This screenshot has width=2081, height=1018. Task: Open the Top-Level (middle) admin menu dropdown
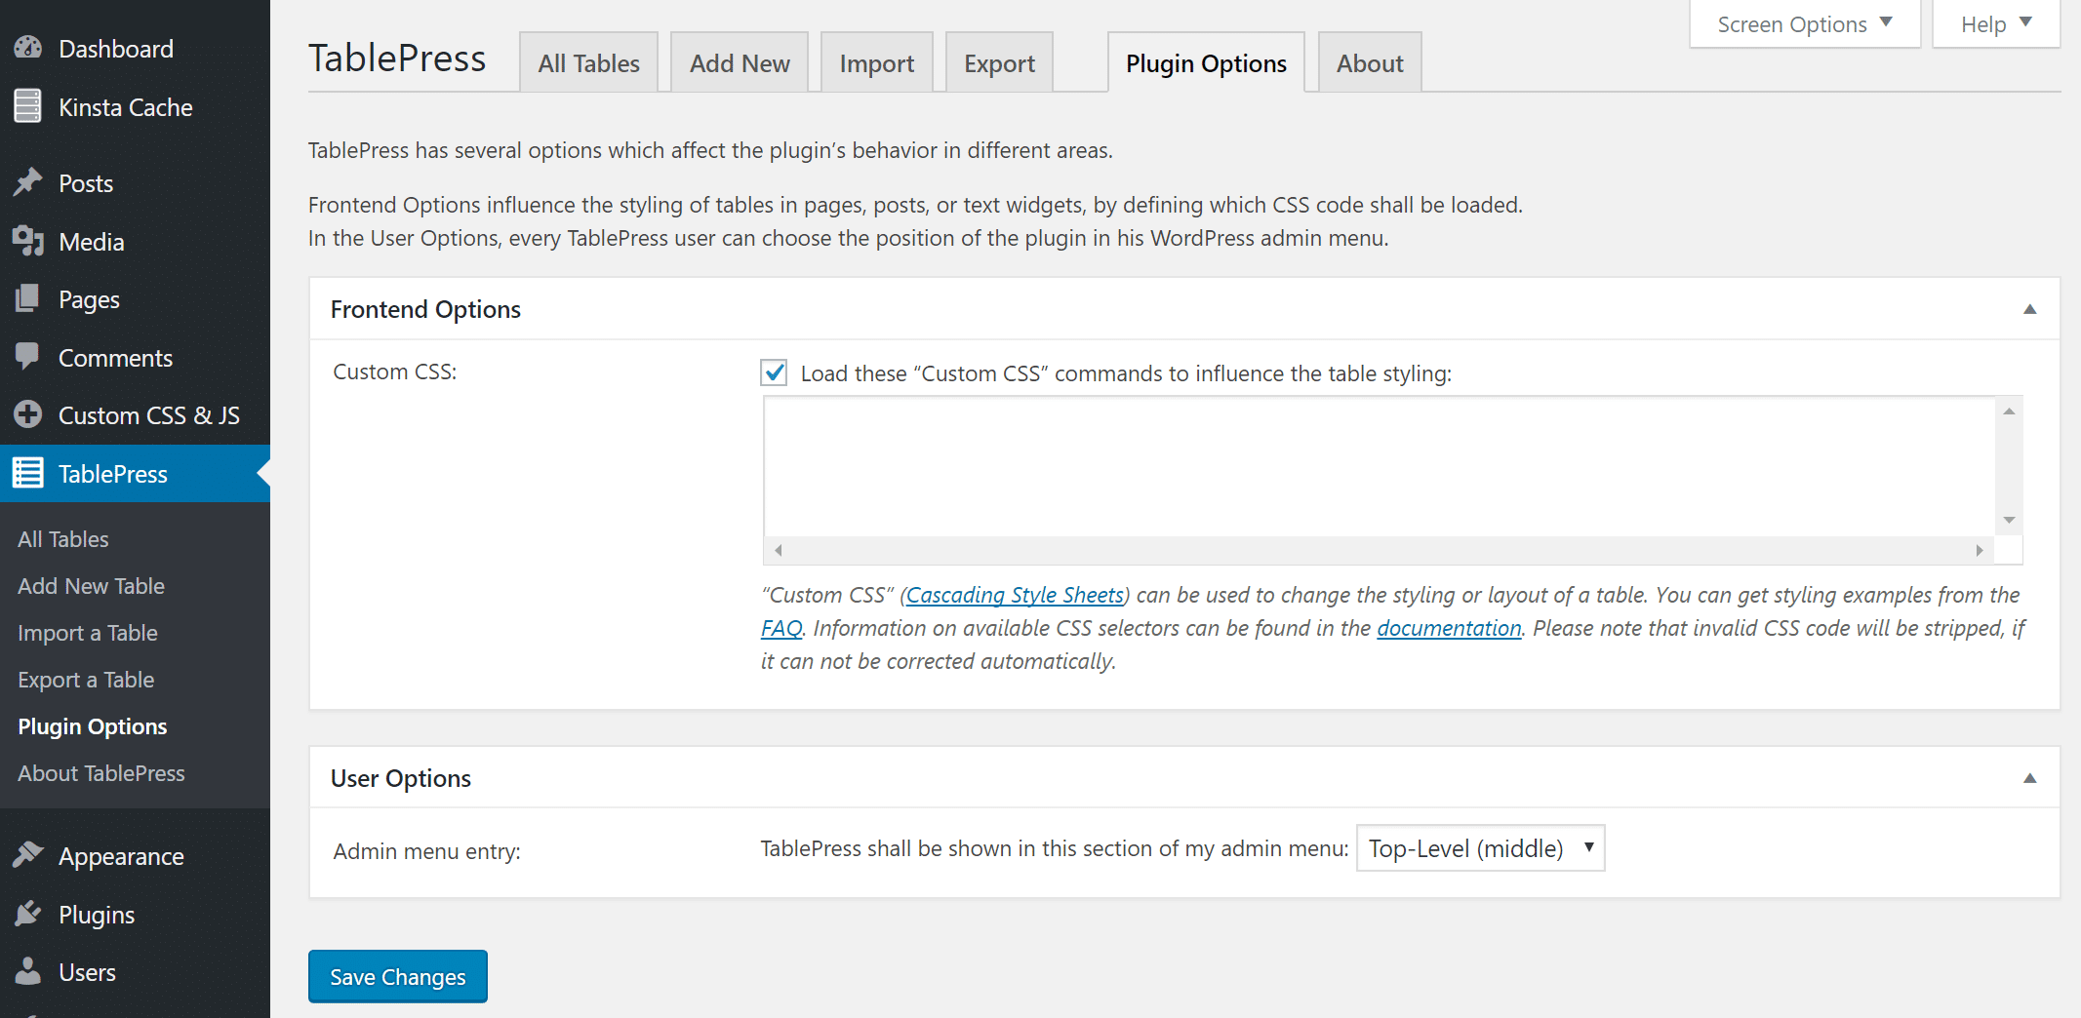coord(1479,848)
